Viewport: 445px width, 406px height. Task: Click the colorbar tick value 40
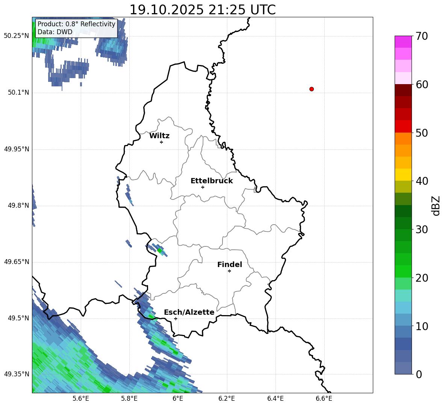[422, 181]
